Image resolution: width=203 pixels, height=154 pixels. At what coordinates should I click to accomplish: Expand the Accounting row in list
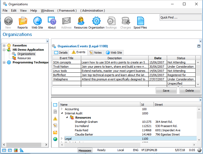tap(62, 109)
